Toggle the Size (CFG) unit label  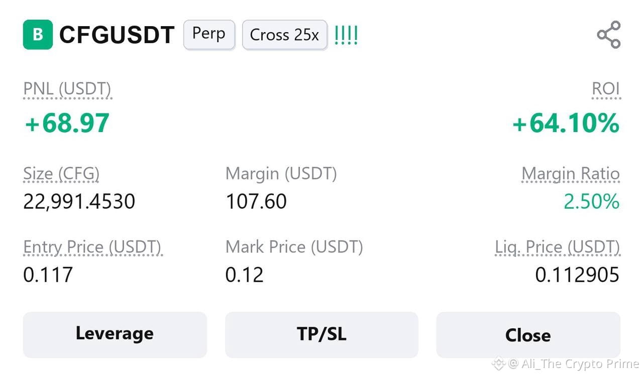point(61,174)
